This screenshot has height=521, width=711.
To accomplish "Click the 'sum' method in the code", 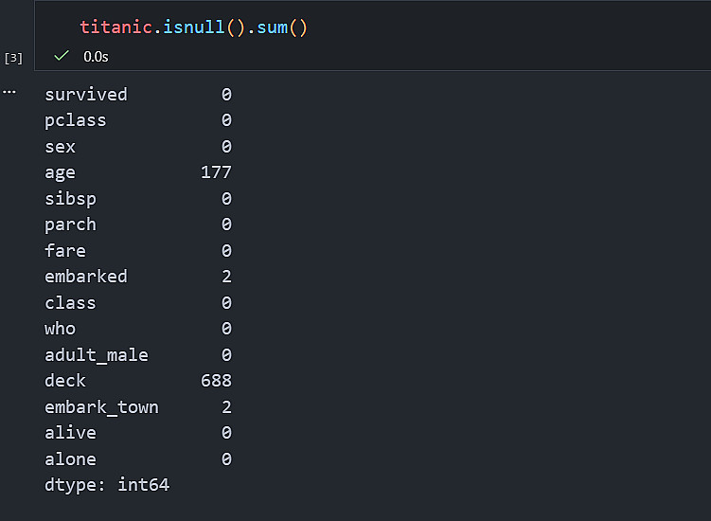I will pyautogui.click(x=273, y=27).
